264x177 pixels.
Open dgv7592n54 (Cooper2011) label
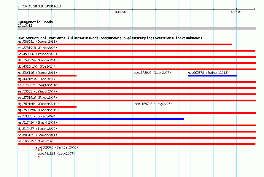(38, 110)
